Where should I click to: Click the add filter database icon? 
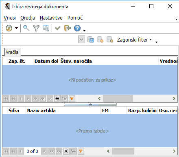[110, 40]
